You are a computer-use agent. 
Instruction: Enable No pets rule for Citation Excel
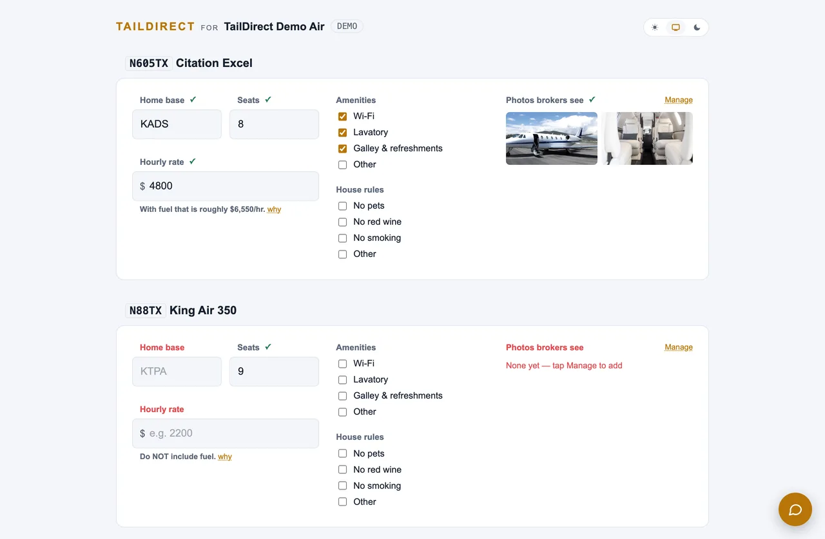[x=343, y=206]
